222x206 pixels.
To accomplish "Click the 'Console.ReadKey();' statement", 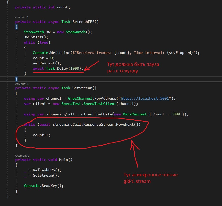I will pyautogui.click(x=44, y=186).
